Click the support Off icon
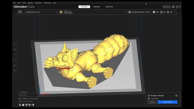Image resolution: width=194 pixels, height=109 pixels. click(161, 12)
